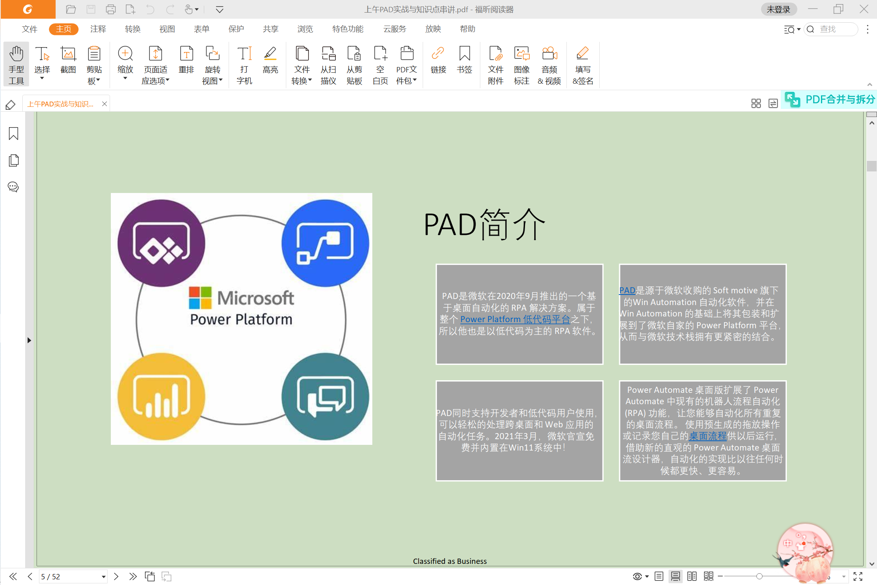
Task: Follow the 桌面流程 hyperlink
Action: tap(708, 436)
